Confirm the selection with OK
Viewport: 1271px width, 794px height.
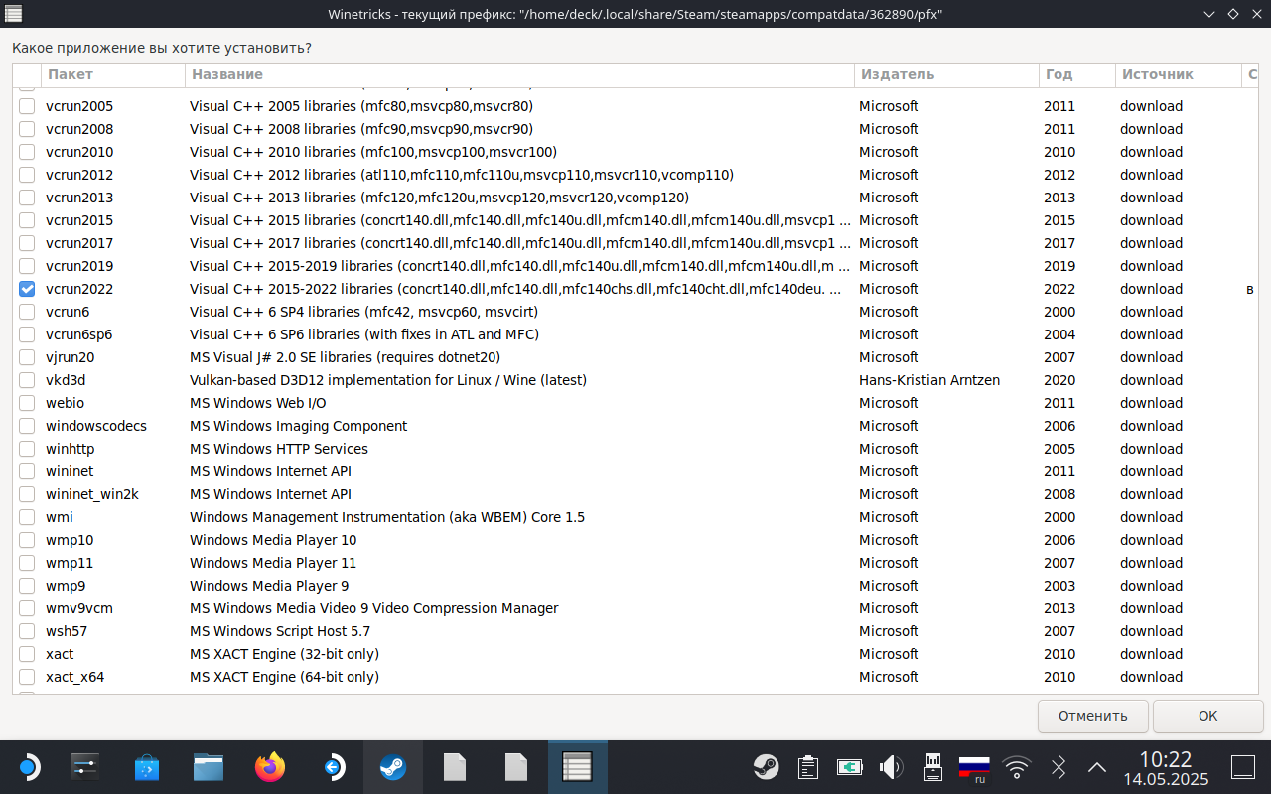(1207, 716)
